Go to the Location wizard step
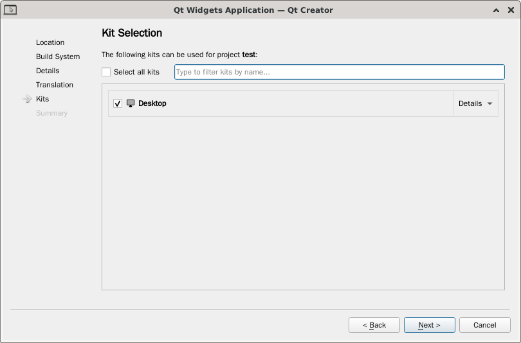This screenshot has width=521, height=343. [50, 42]
